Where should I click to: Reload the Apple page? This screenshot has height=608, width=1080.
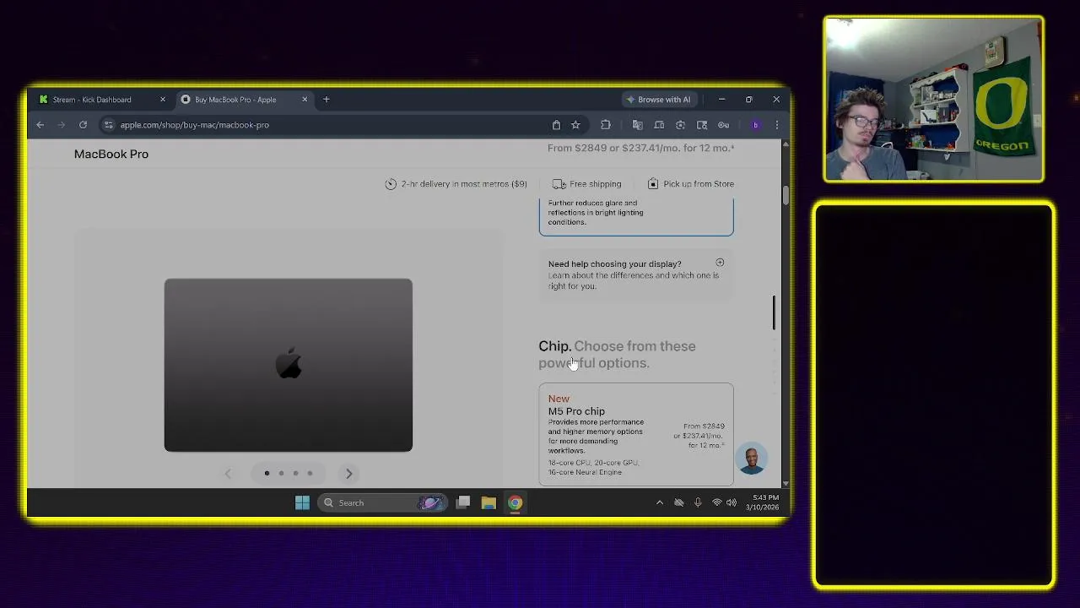point(83,125)
